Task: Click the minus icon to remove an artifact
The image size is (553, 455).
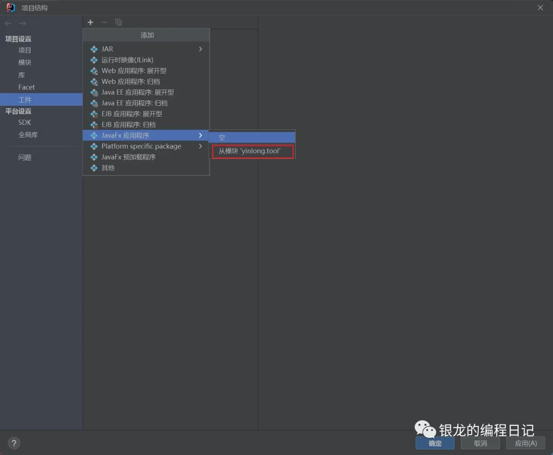Action: pyautogui.click(x=104, y=22)
